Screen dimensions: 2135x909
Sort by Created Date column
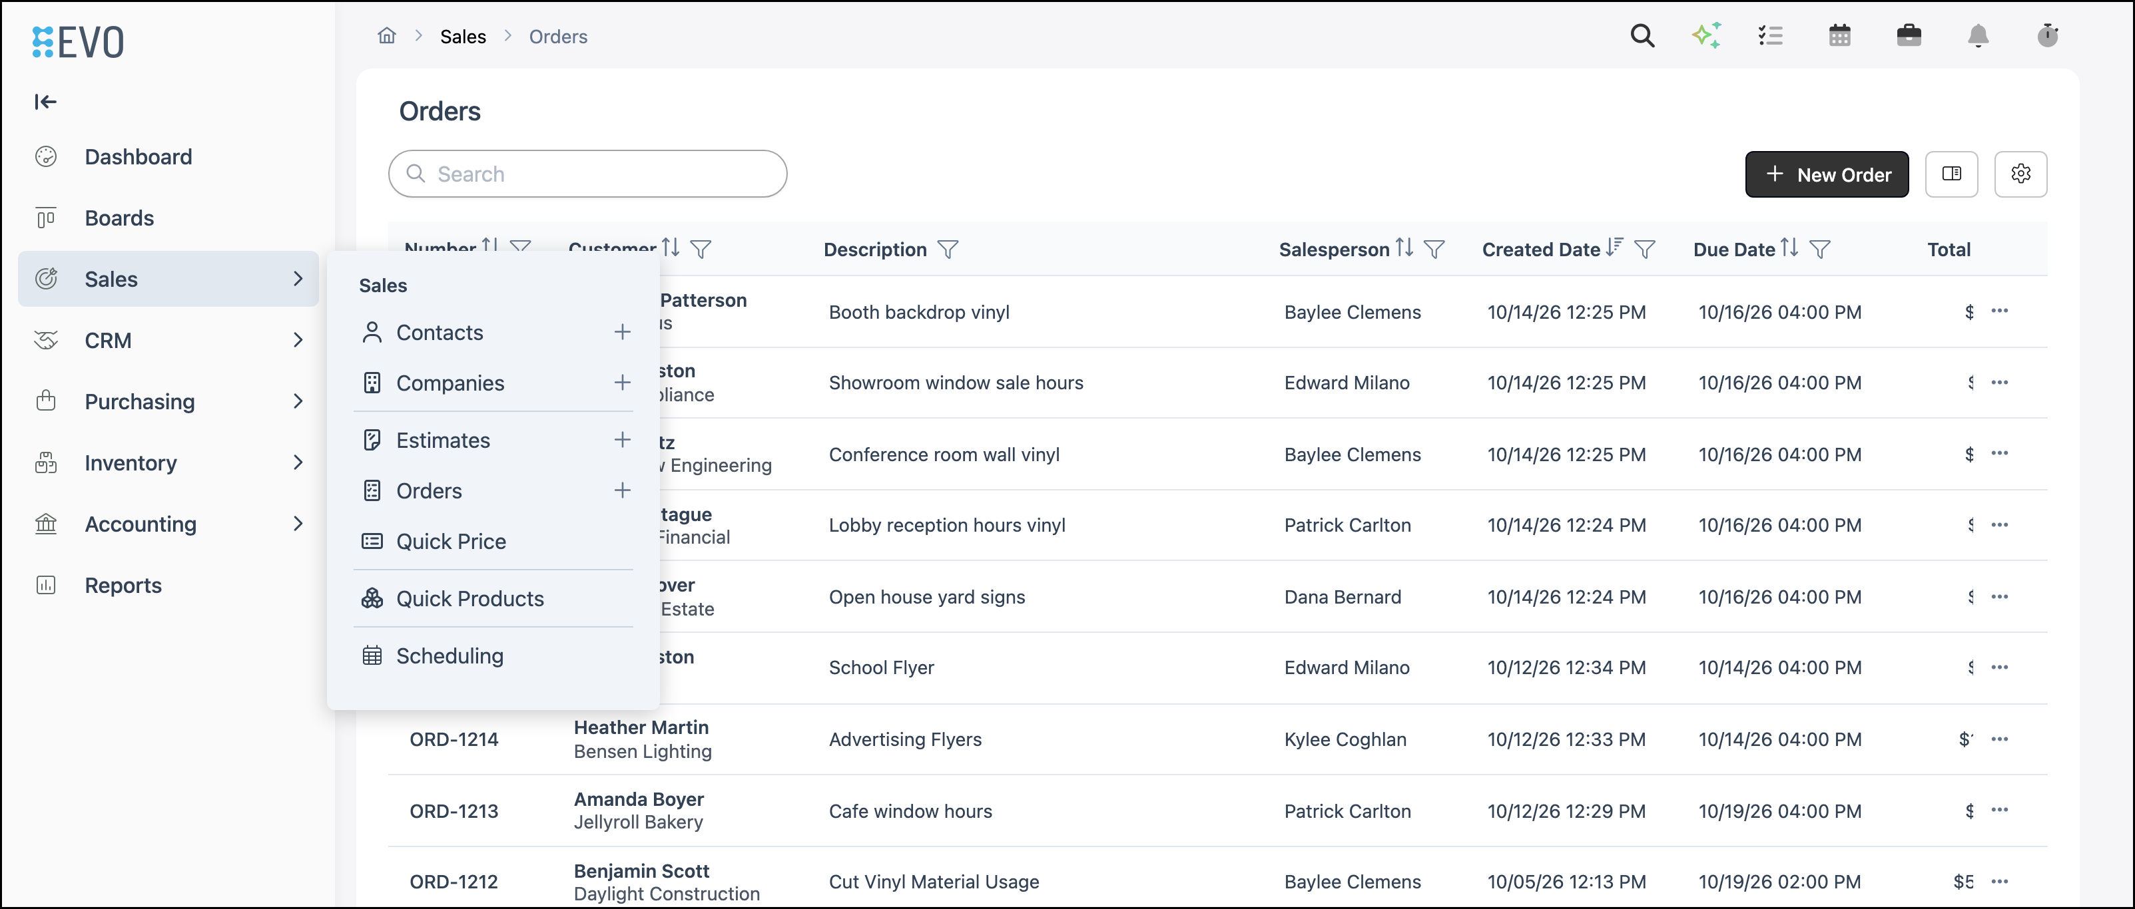[1614, 248]
